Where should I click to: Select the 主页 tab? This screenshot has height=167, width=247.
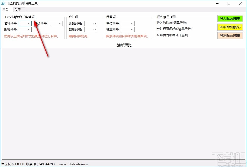click(x=5, y=9)
